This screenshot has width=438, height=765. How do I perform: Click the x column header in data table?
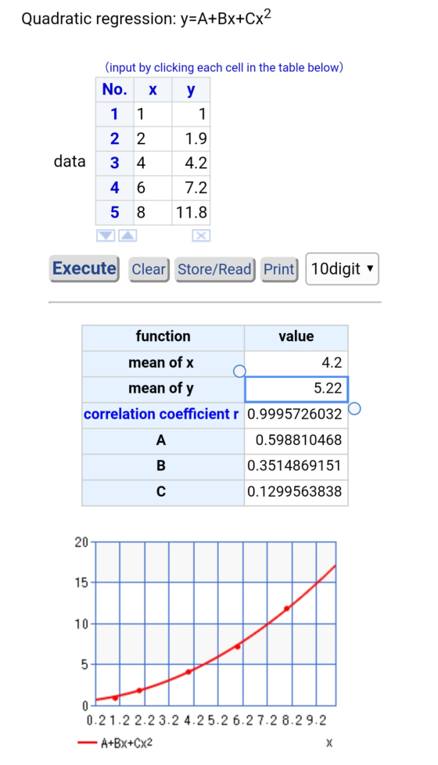(x=153, y=89)
